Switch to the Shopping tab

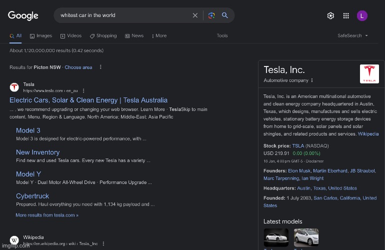tap(103, 36)
